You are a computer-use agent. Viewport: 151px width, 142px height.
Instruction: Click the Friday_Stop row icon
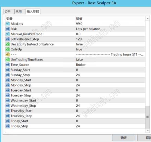[x=8, y=126]
